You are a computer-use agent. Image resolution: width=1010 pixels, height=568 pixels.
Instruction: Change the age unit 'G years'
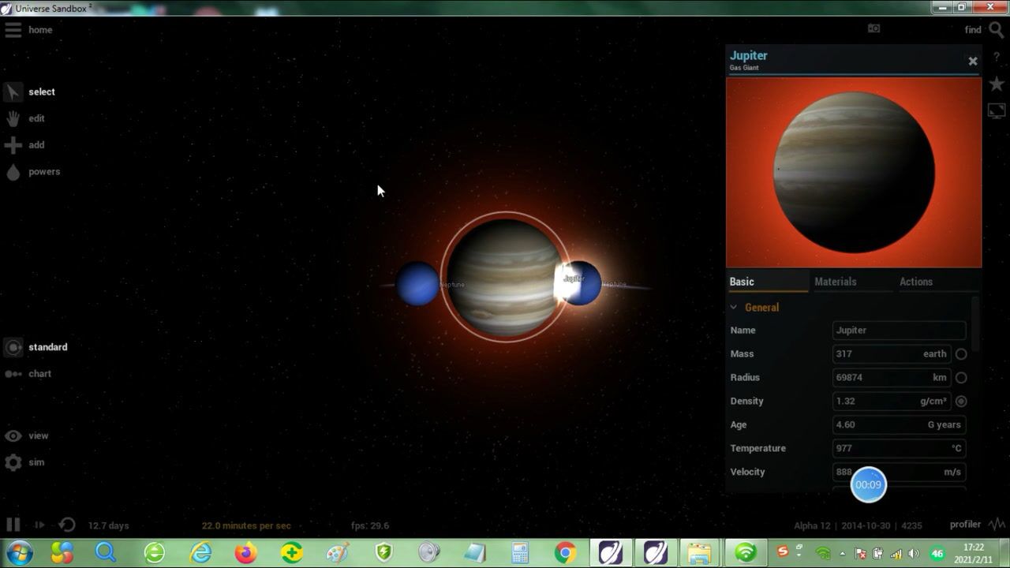(x=944, y=425)
